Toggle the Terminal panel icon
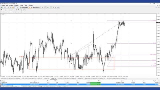Viewport: 160px width, 90px height. pyautogui.click(x=15, y=7)
